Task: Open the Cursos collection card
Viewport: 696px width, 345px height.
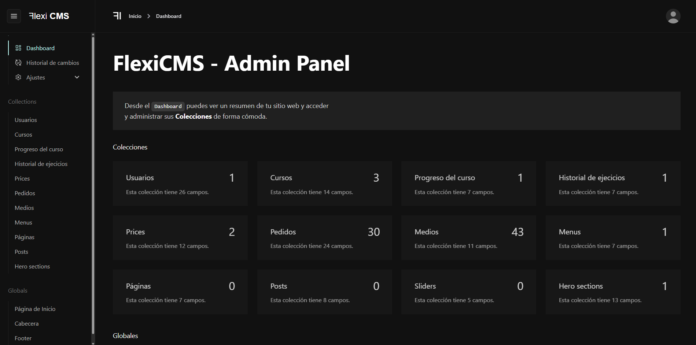Action: [x=325, y=183]
